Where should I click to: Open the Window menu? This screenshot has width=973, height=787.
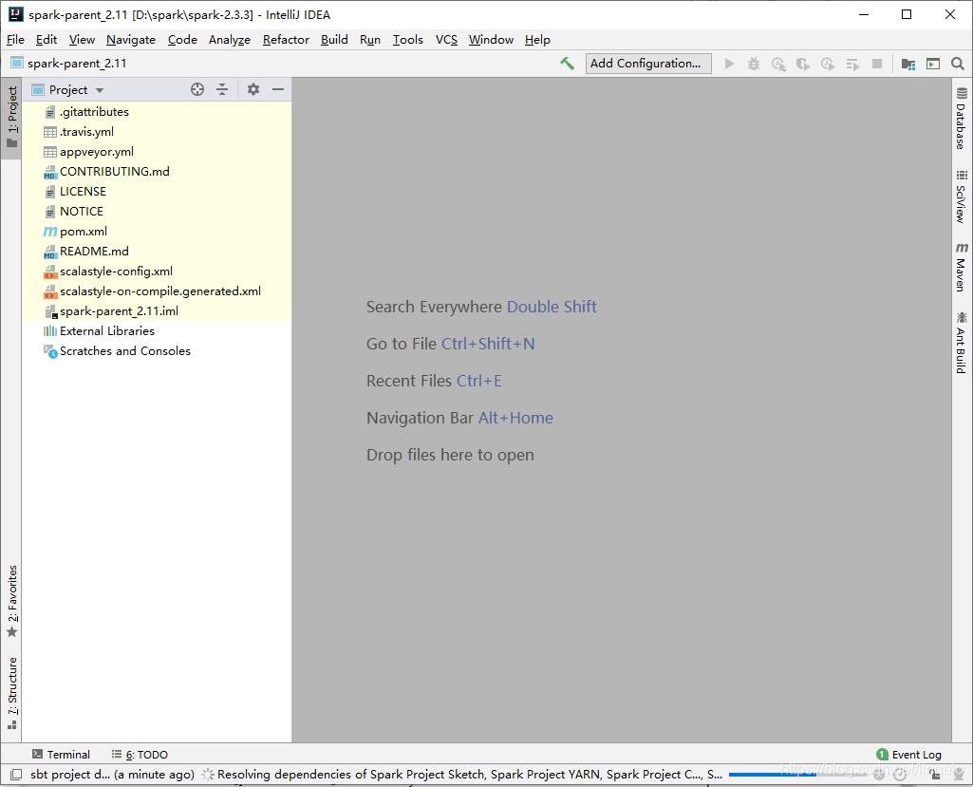coord(491,40)
